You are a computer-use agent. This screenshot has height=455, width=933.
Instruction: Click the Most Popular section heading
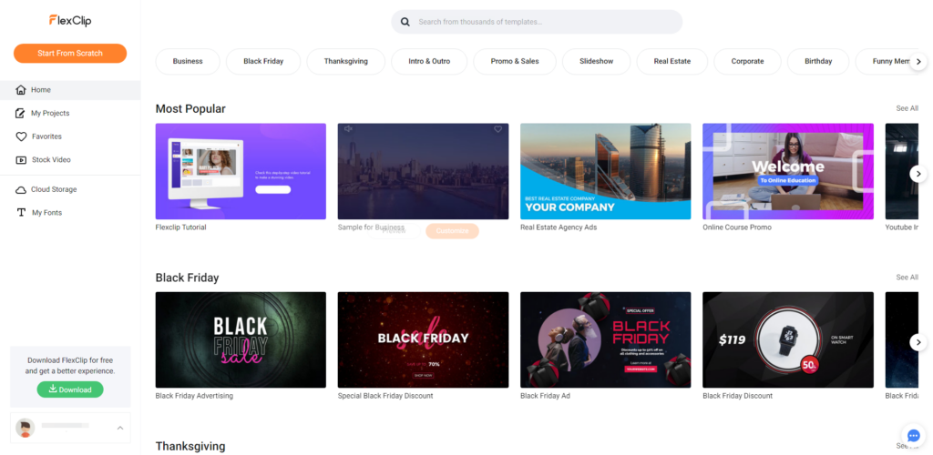(x=190, y=109)
